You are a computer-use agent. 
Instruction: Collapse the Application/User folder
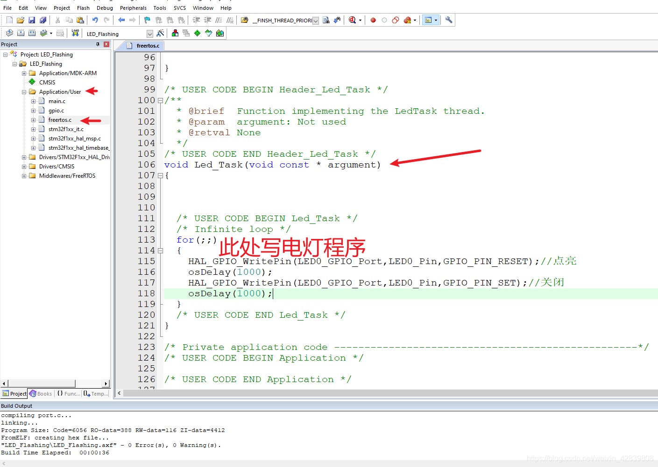pos(24,92)
